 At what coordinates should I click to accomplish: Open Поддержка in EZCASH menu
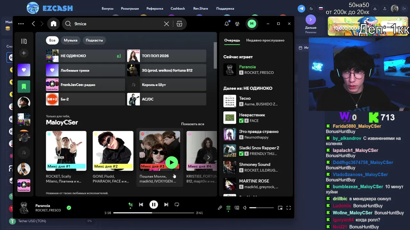(225, 9)
